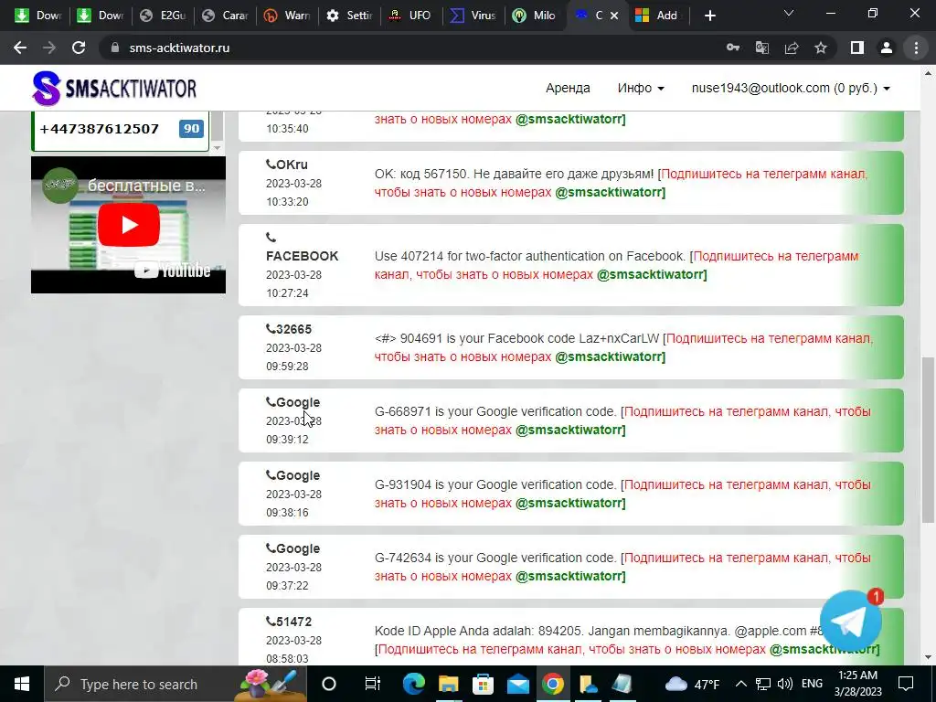Image resolution: width=936 pixels, height=702 pixels.
Task: Click the SMSACKTIWATOR logo
Action: (x=114, y=89)
